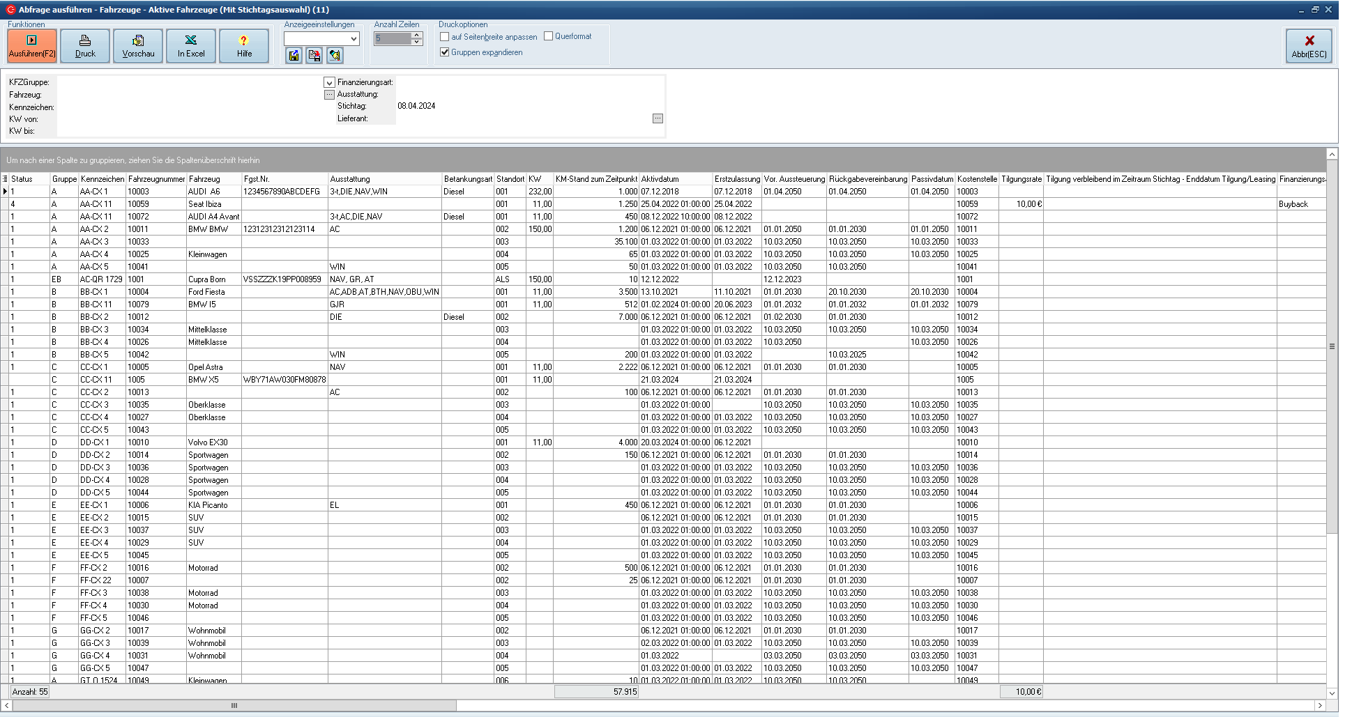The height and width of the screenshot is (717, 1352).
Task: Click the middle icon below the Anzeigeeinstellungen dropdown
Action: pyautogui.click(x=314, y=56)
